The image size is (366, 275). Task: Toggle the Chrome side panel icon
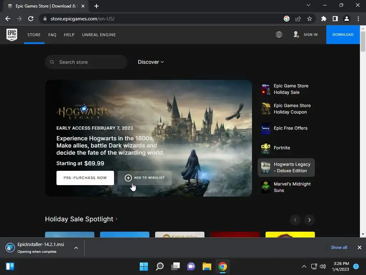click(x=335, y=19)
